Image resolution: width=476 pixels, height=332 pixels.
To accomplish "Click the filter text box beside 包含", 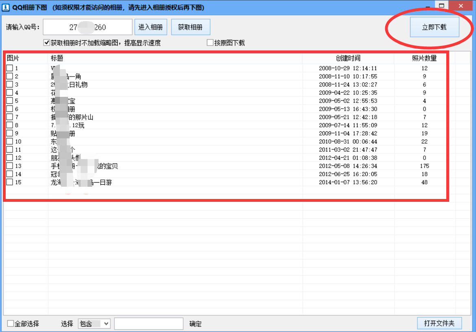I will 149,324.
